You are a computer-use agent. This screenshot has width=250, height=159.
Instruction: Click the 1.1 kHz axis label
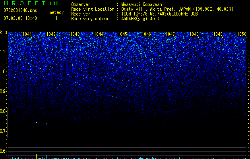4,52
